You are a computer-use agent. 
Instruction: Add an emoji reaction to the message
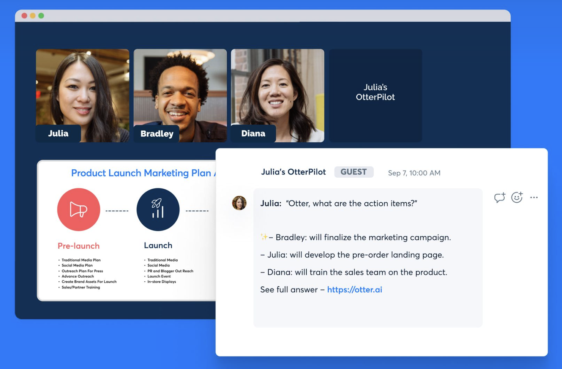pyautogui.click(x=517, y=197)
